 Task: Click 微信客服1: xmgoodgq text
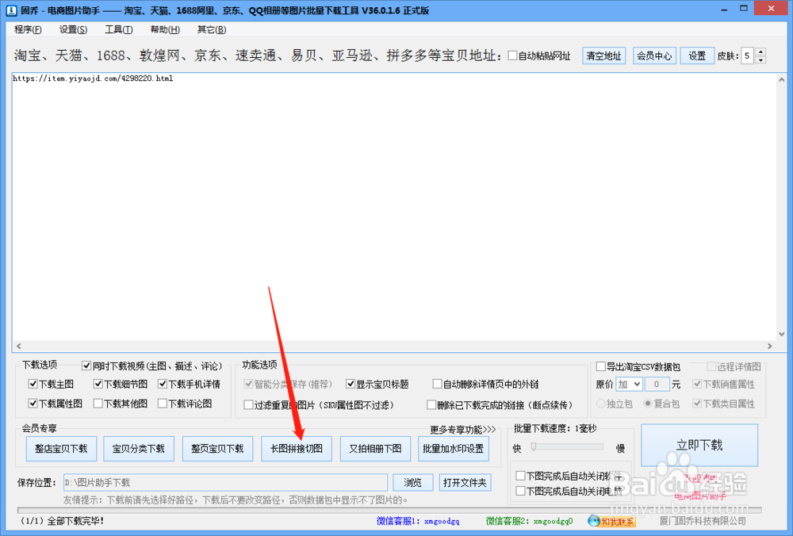tap(418, 521)
